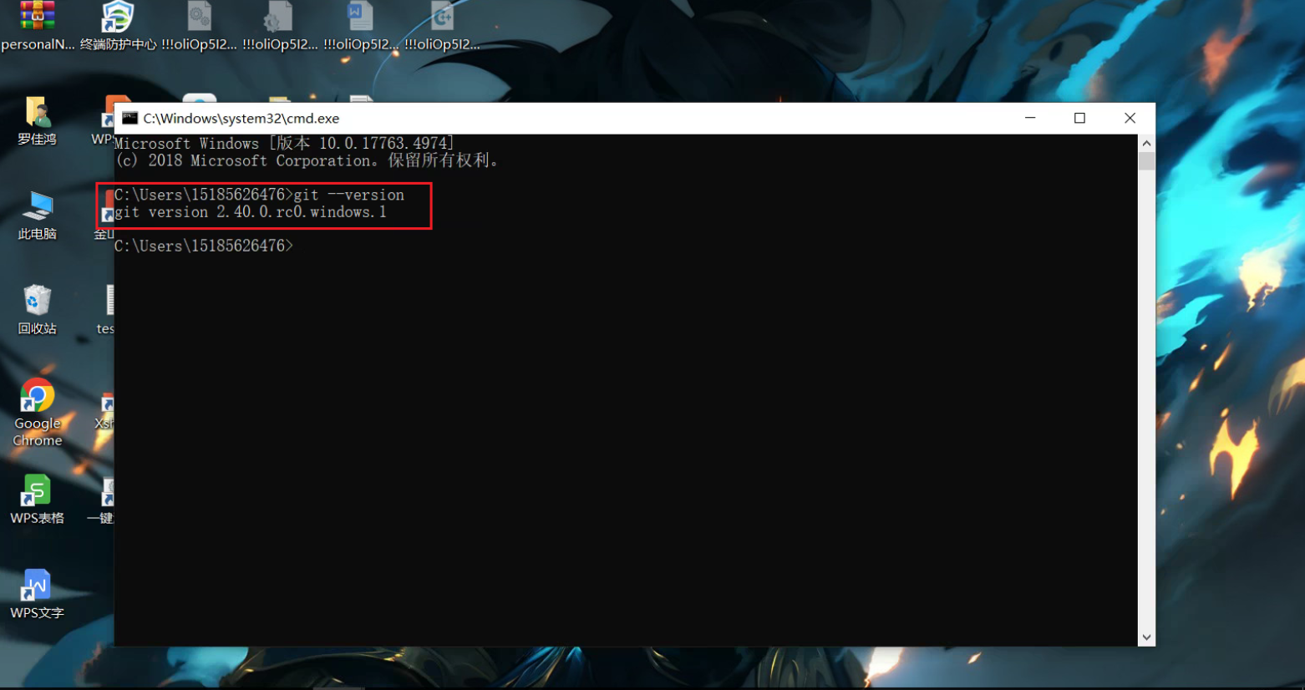Minimize the cmd.exe window
Viewport: 1305px width, 690px height.
1030,118
